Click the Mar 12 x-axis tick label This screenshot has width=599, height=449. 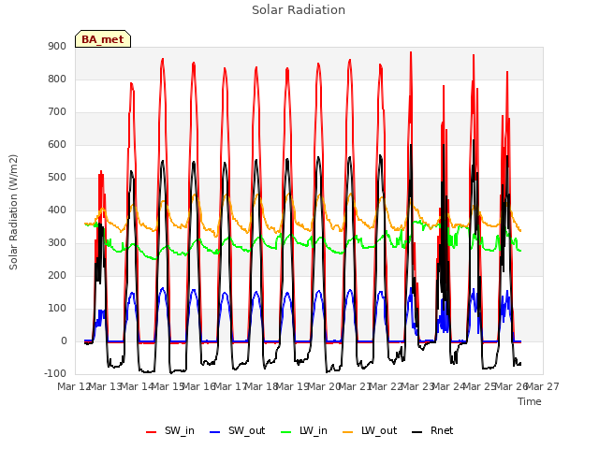click(x=73, y=386)
